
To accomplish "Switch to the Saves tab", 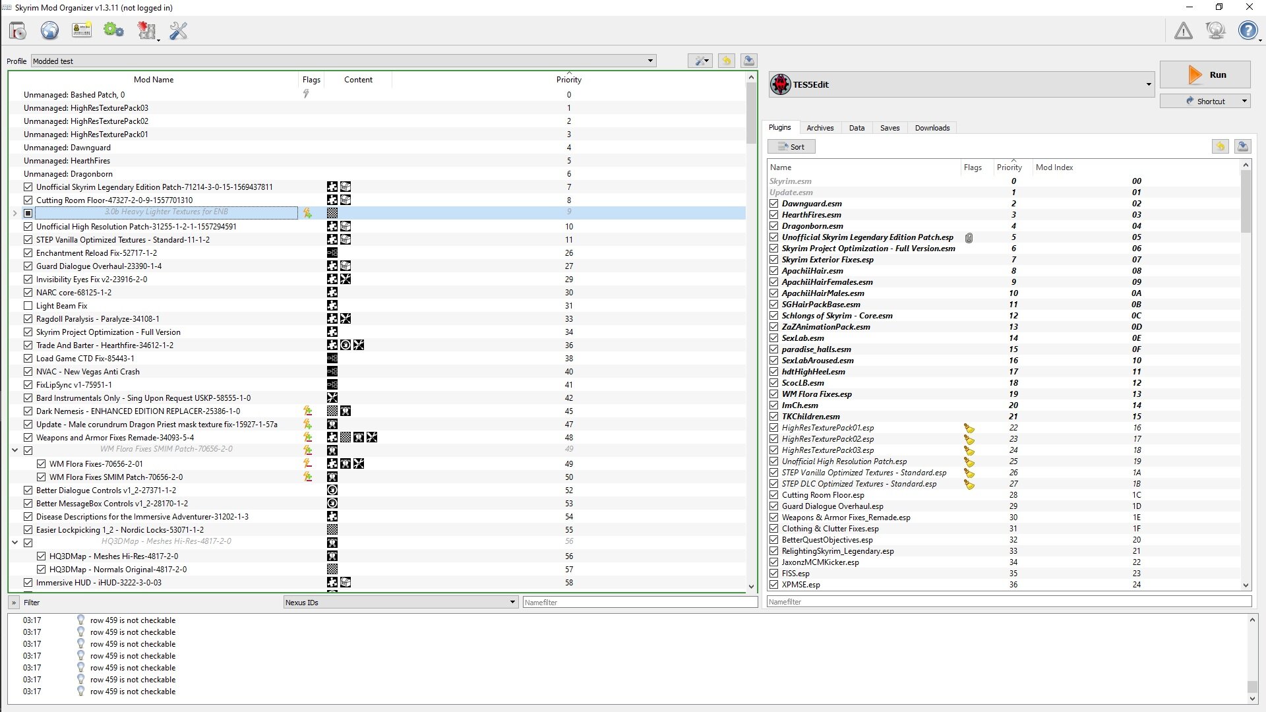I will tap(889, 128).
